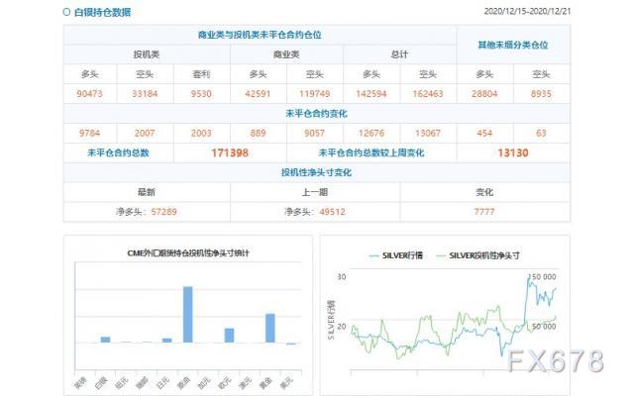Viewport: 634px width, 396px height.
Task: Select speculative short value 33184
Action: coord(145,94)
